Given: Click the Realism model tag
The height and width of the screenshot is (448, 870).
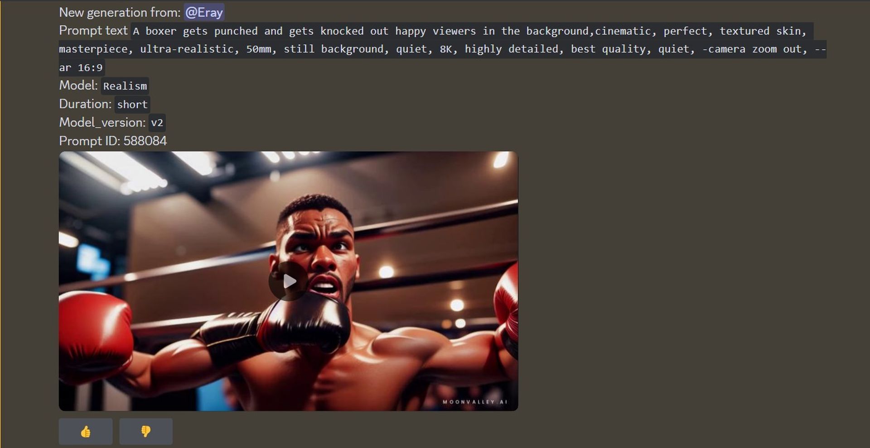Looking at the screenshot, I should (125, 86).
